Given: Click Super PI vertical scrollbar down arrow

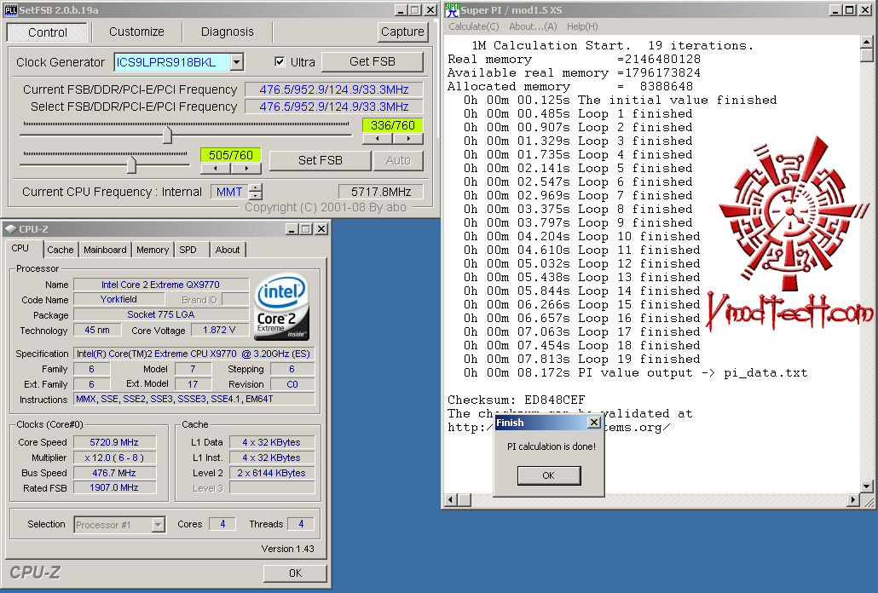Looking at the screenshot, I should (x=866, y=486).
